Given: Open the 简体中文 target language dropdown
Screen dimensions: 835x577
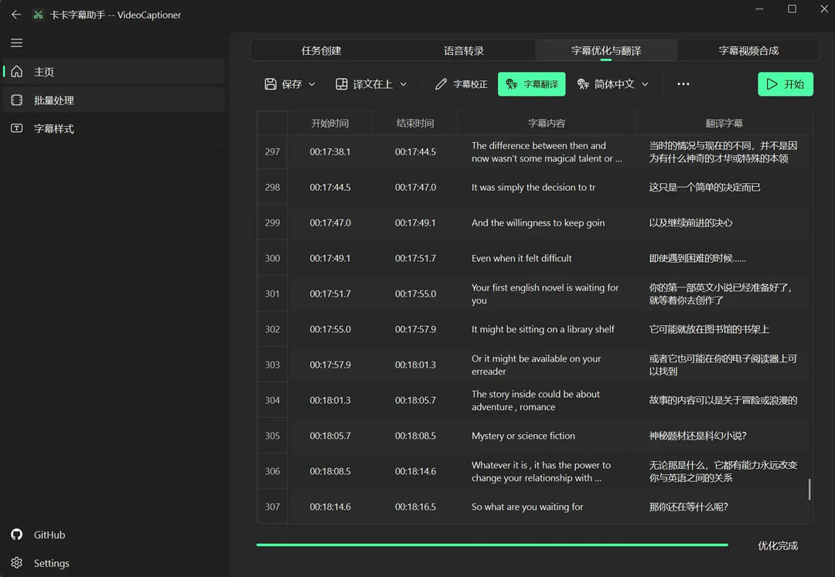Looking at the screenshot, I should (x=613, y=84).
